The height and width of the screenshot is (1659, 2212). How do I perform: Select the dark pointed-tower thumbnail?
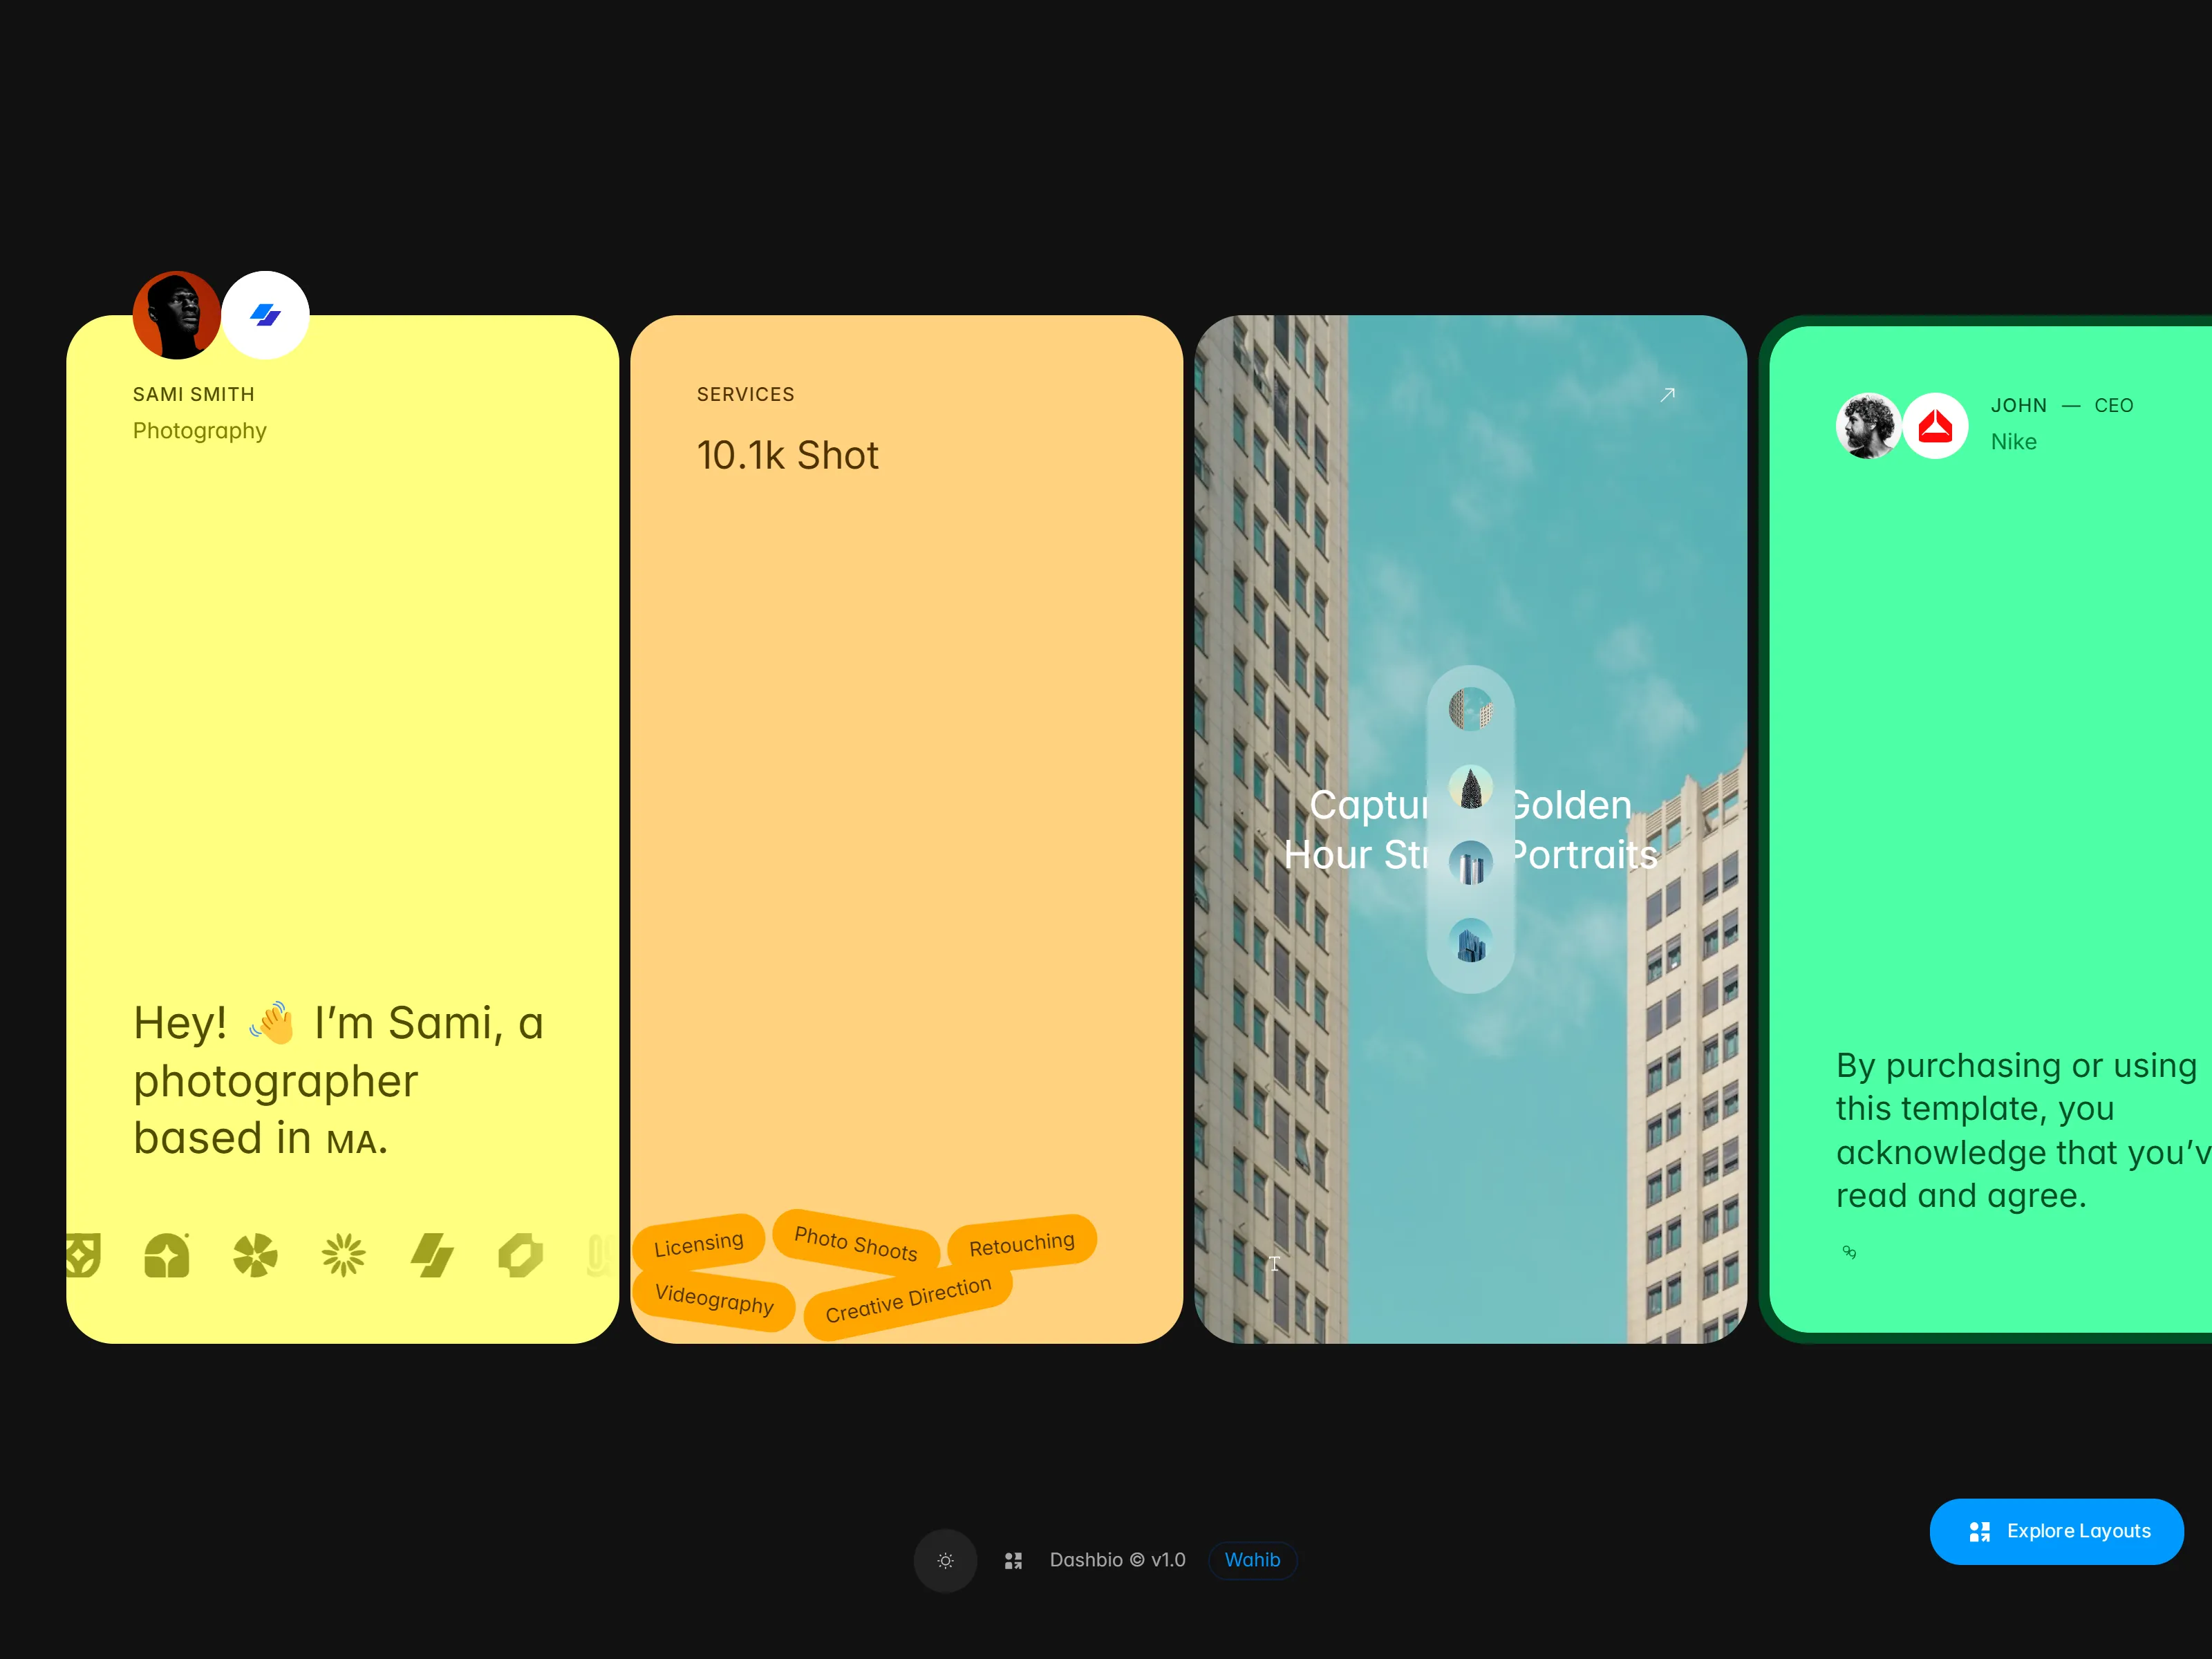coord(1471,787)
